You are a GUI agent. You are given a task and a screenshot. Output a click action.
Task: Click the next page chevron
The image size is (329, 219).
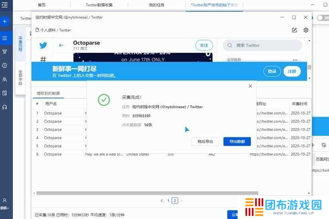click(181, 201)
